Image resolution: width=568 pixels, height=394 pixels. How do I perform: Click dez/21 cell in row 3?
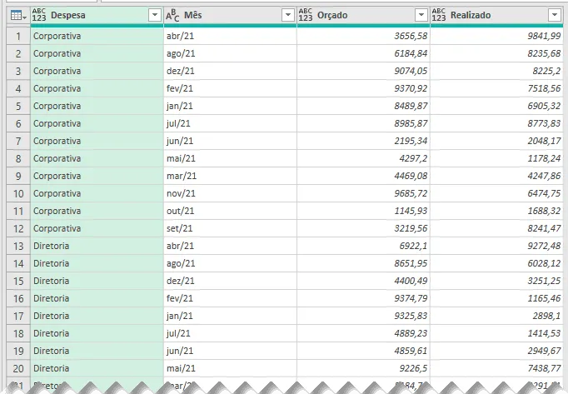tap(230, 71)
